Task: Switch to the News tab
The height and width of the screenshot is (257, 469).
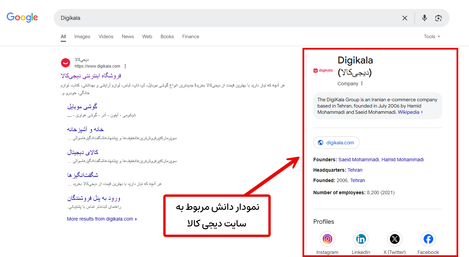Action: click(128, 36)
